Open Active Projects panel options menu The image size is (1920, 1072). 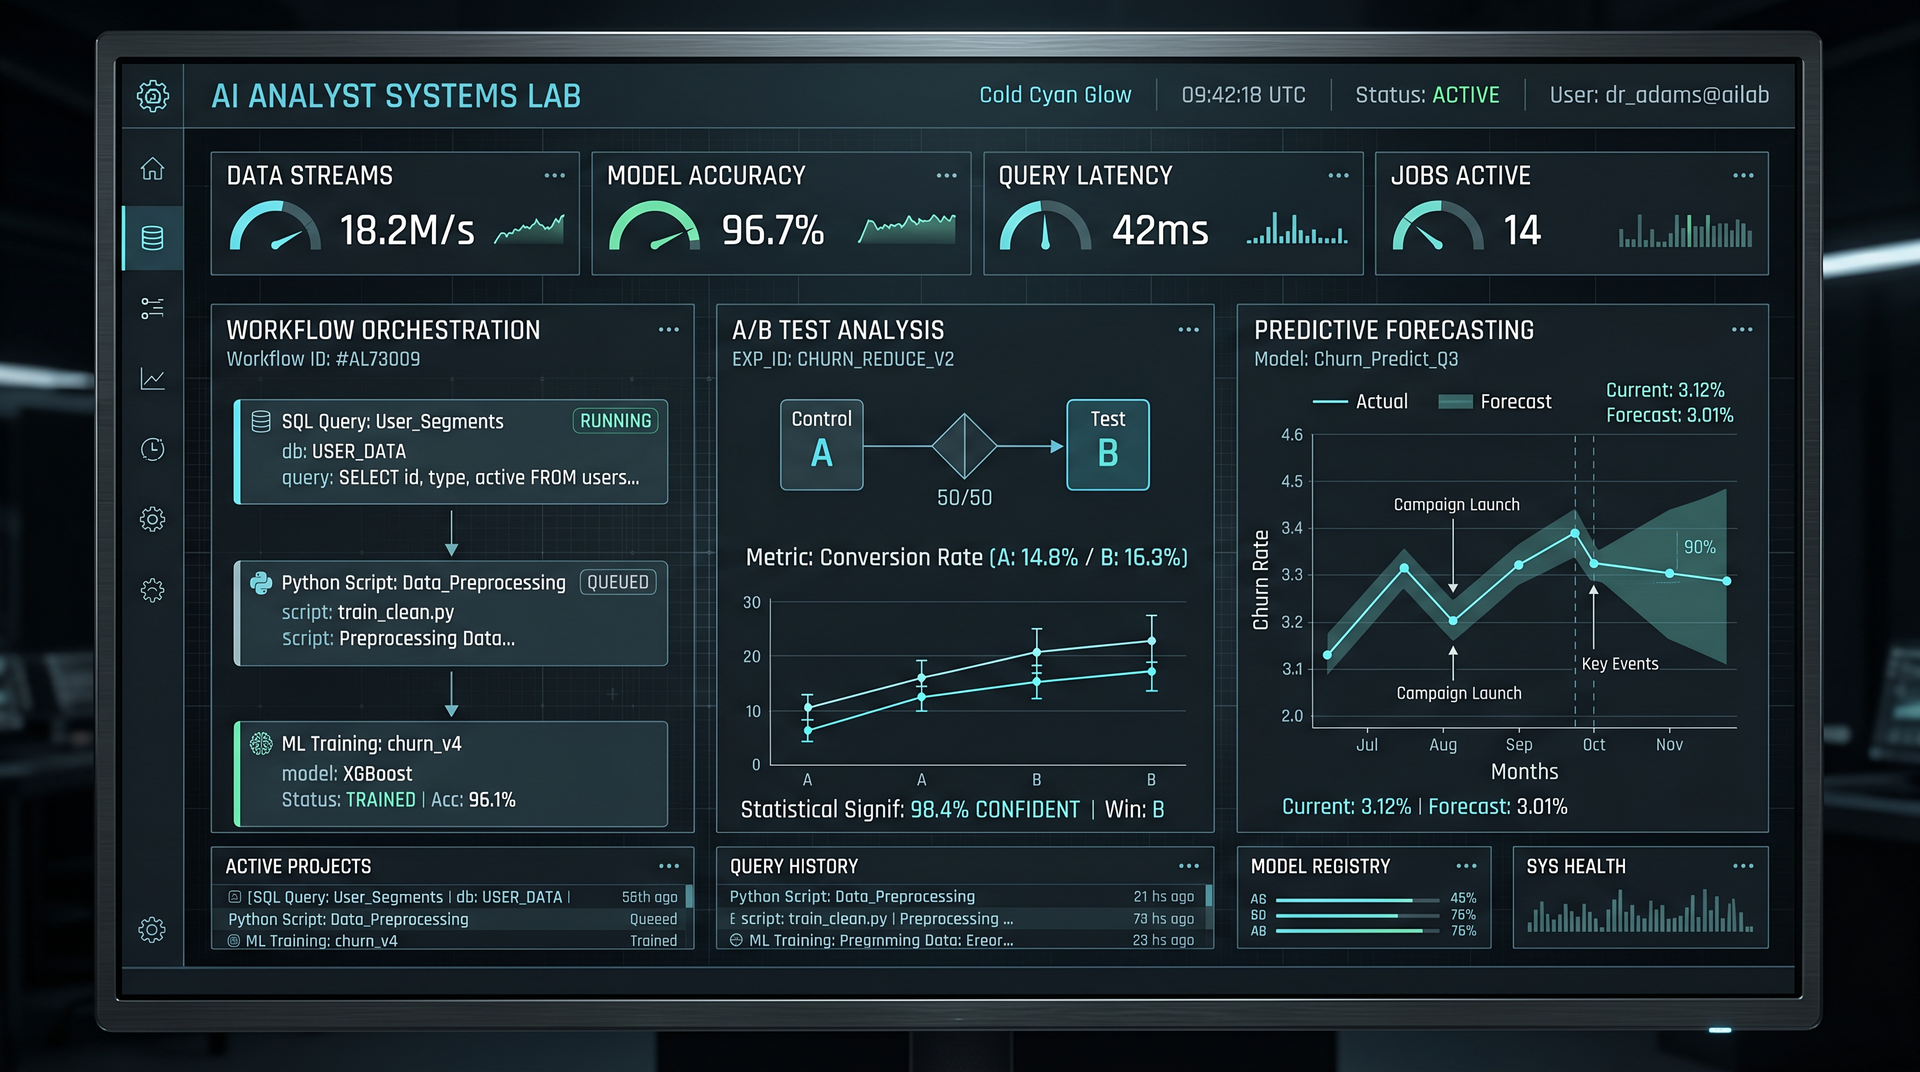tap(668, 866)
